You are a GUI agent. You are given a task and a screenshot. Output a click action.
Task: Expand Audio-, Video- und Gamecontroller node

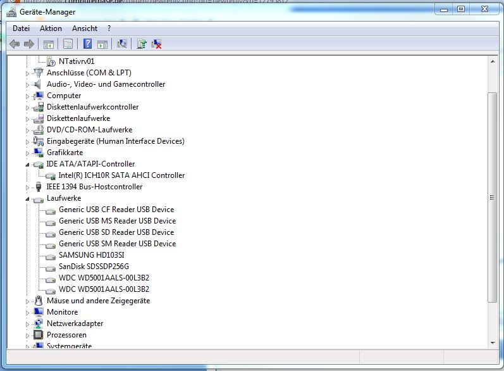27,85
